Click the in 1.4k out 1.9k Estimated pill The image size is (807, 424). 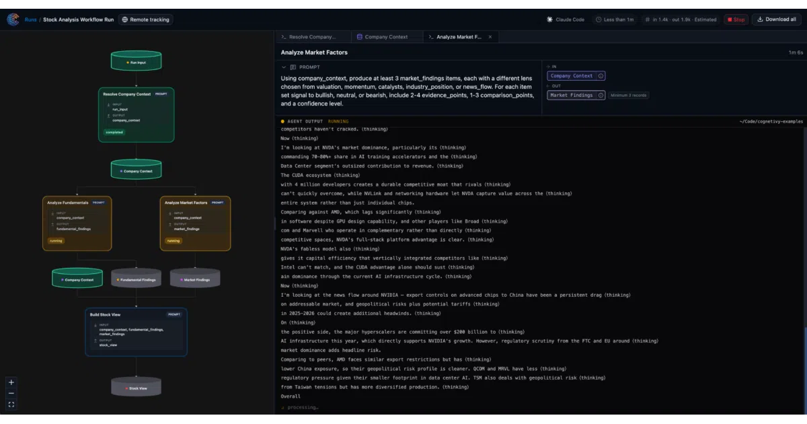point(680,20)
